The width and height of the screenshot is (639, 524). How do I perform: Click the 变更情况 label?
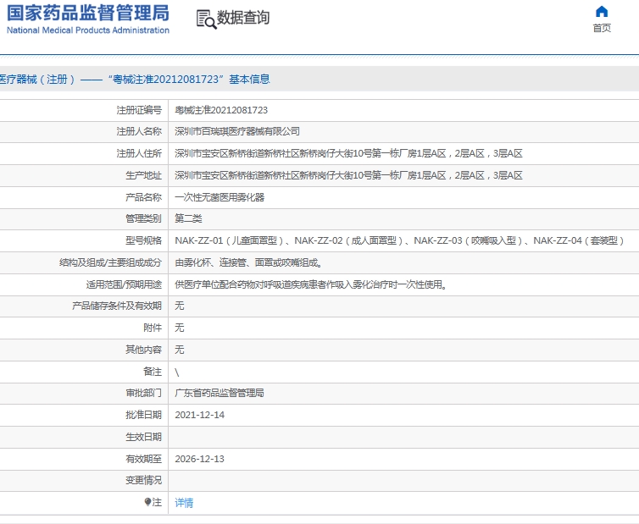[x=143, y=480]
